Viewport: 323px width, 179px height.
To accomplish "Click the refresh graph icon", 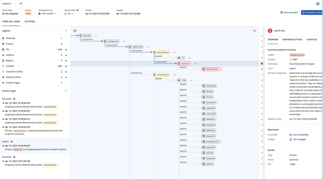I will coord(254,31).
